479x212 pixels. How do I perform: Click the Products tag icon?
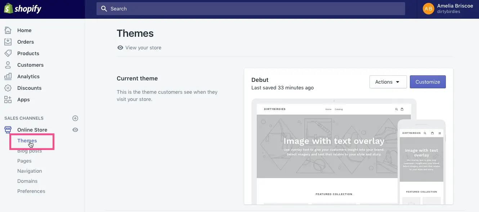coord(8,53)
